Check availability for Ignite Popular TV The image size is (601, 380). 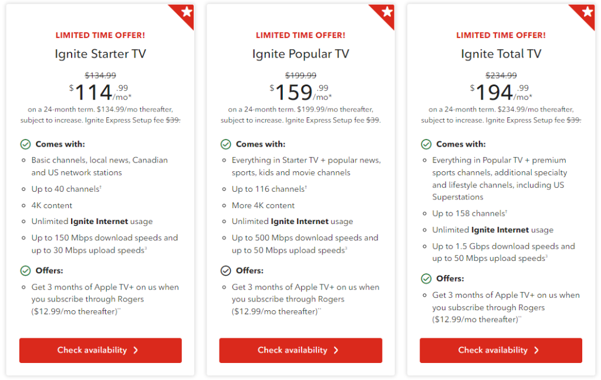[x=300, y=350]
